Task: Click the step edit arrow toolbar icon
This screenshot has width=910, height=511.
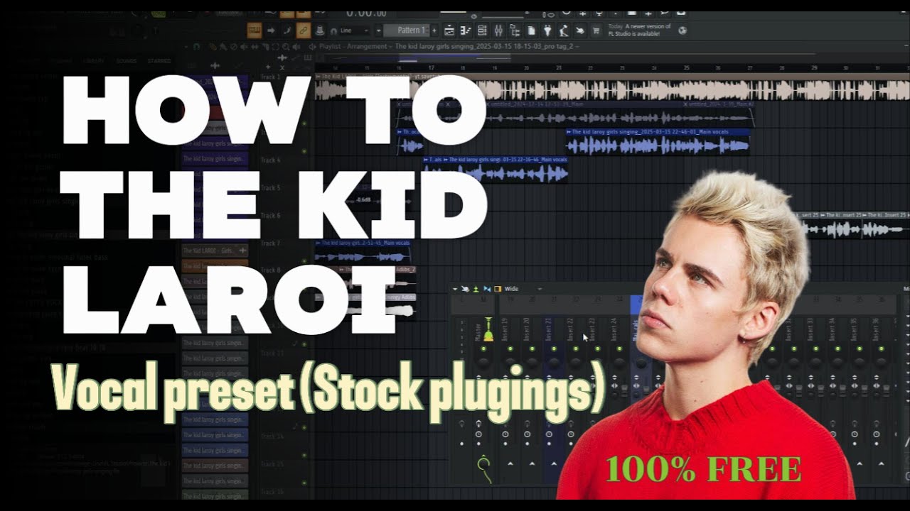Action: pos(271,31)
